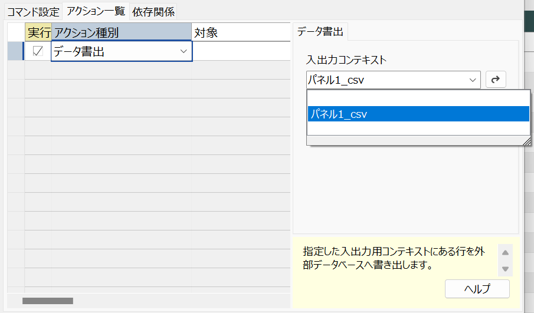Viewport: 534px width, 313px height.
Task: Click the dropdown list resize grip
Action: tap(526, 141)
